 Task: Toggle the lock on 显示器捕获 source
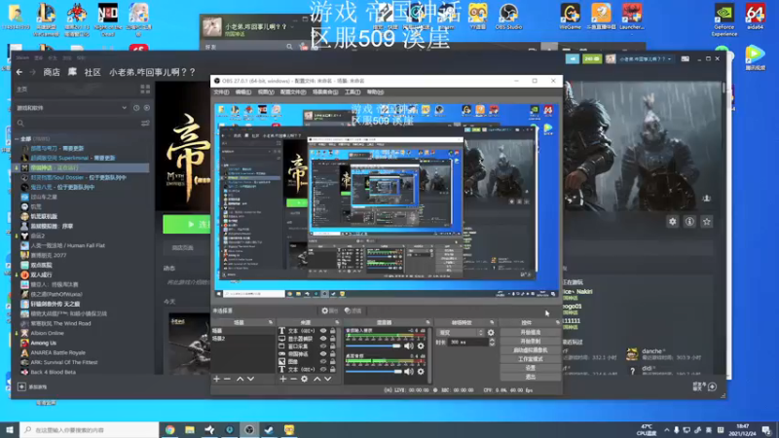[333, 339]
